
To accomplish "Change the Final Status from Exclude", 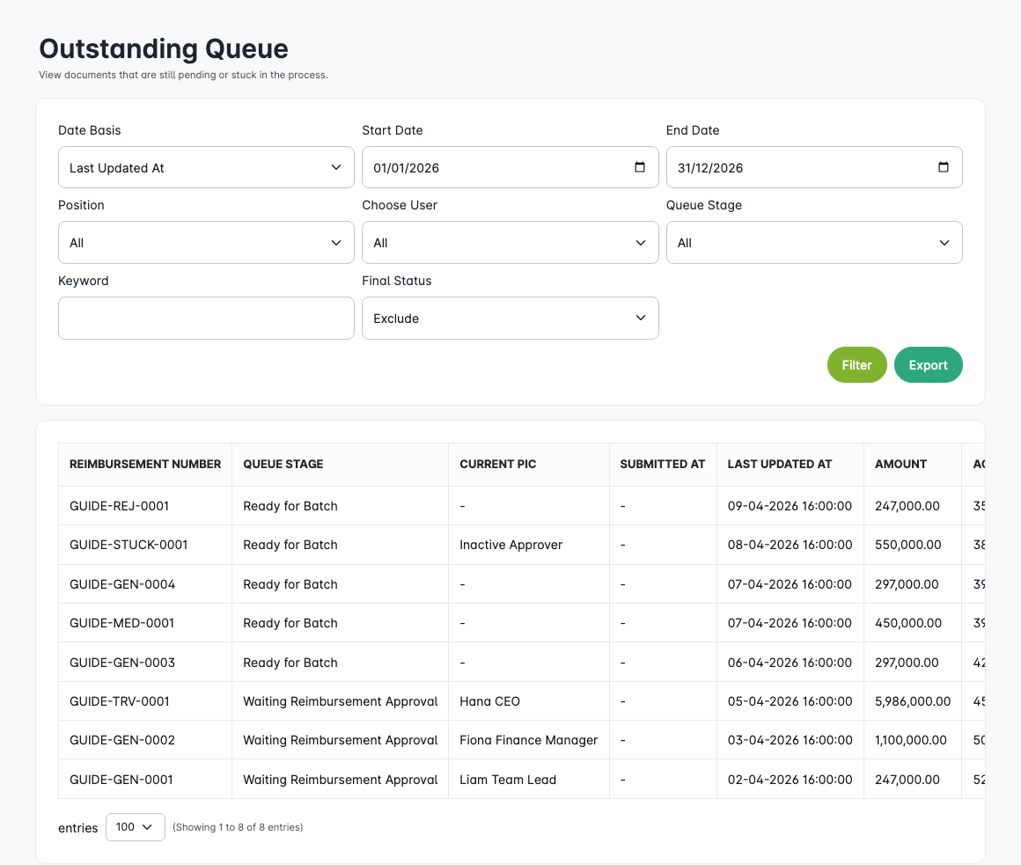I will coord(510,318).
